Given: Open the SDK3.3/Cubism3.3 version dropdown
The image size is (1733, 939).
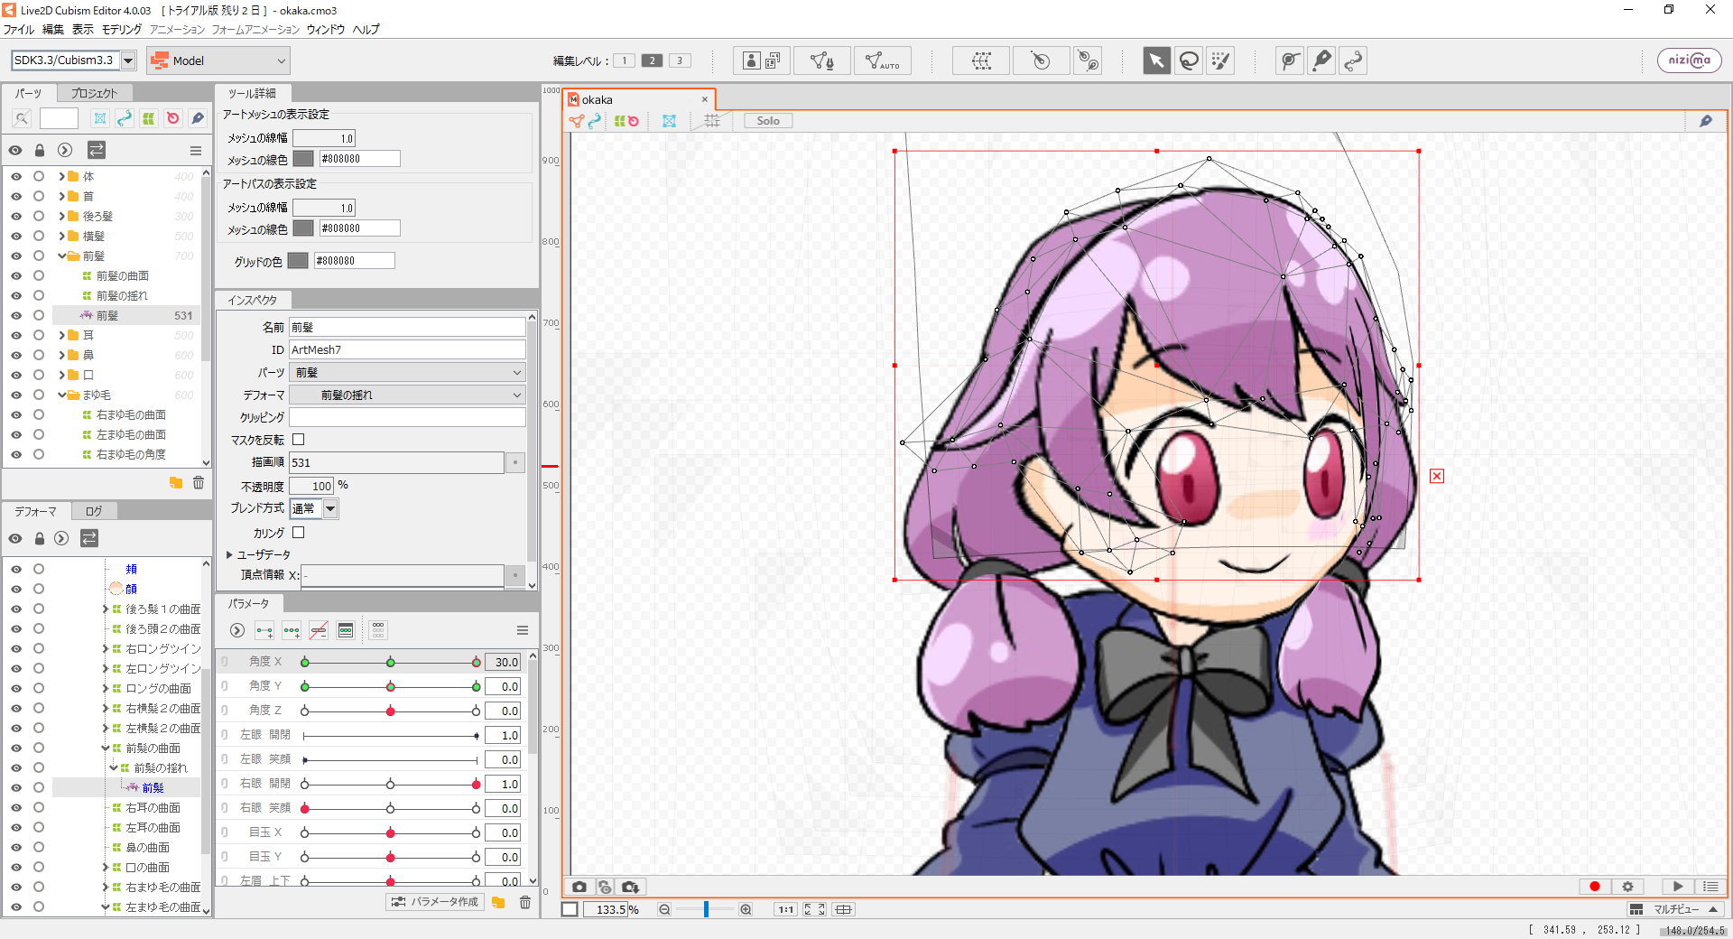Looking at the screenshot, I should pos(128,60).
